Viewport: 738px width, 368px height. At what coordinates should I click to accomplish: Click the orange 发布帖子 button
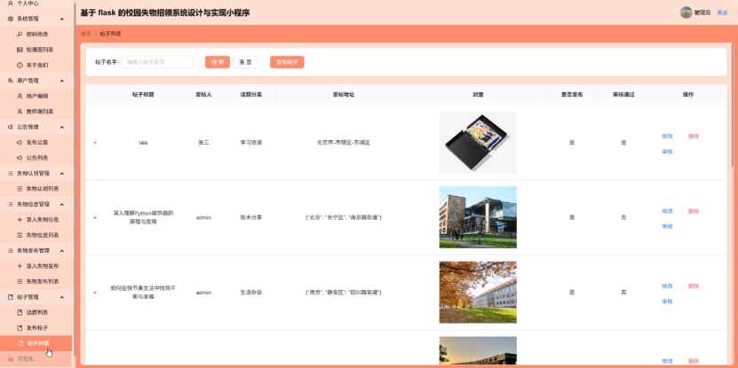click(287, 62)
